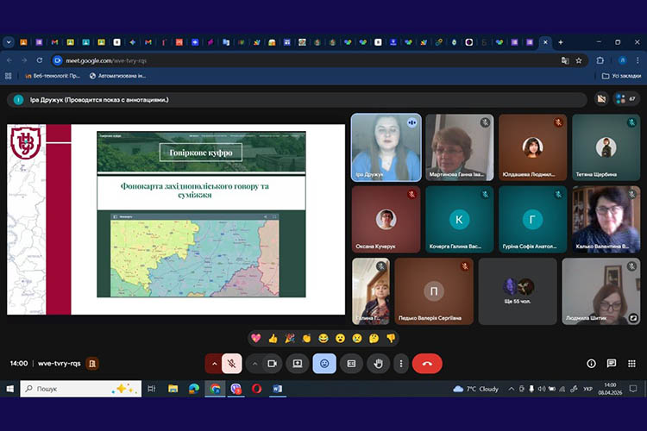Expand the audio settings arrow beside the microphone
The image size is (647, 431).
(213, 364)
